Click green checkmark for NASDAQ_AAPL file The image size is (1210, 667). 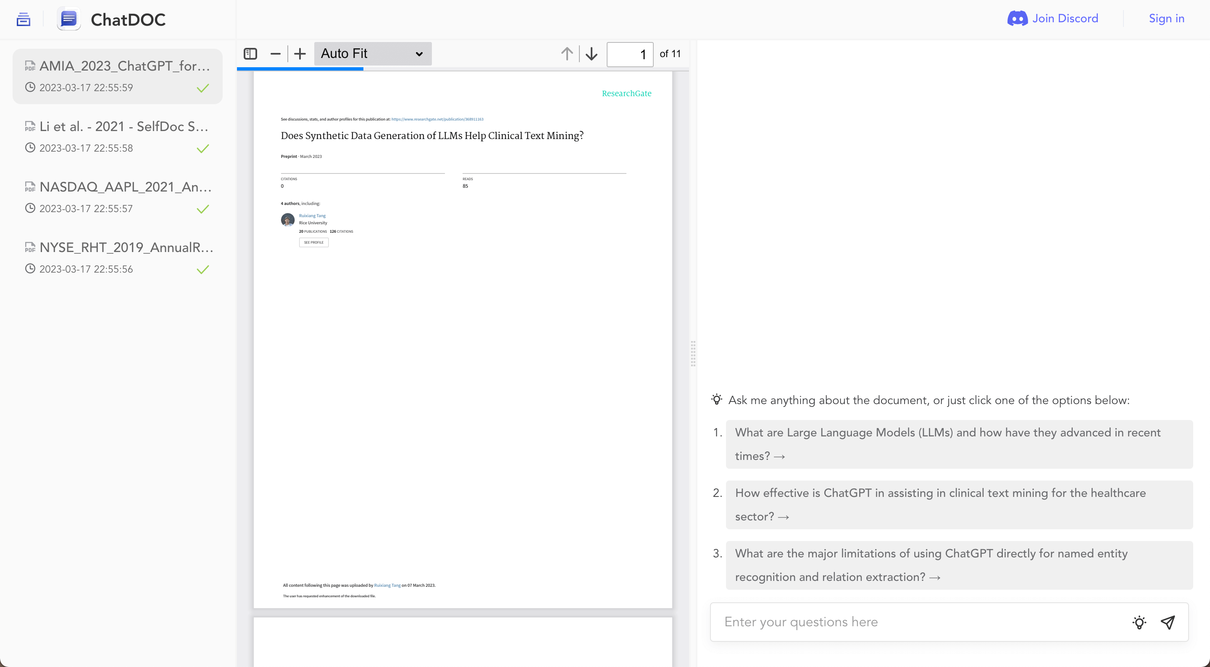click(x=203, y=210)
